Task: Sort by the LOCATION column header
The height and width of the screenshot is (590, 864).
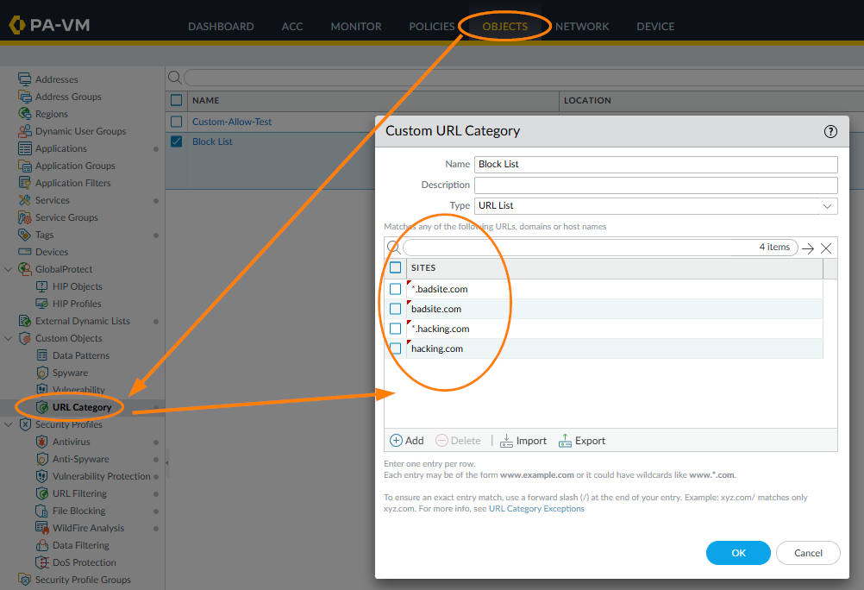Action: pyautogui.click(x=587, y=100)
